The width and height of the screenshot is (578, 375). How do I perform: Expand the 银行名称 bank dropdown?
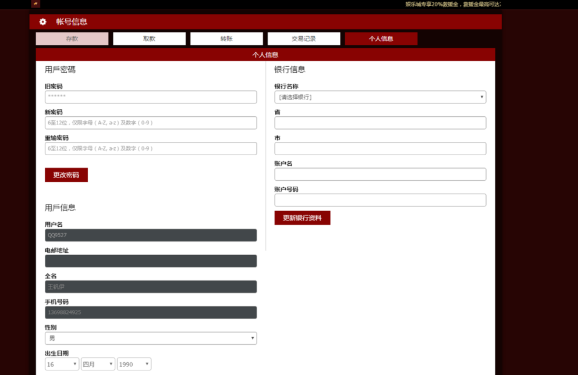tap(380, 97)
